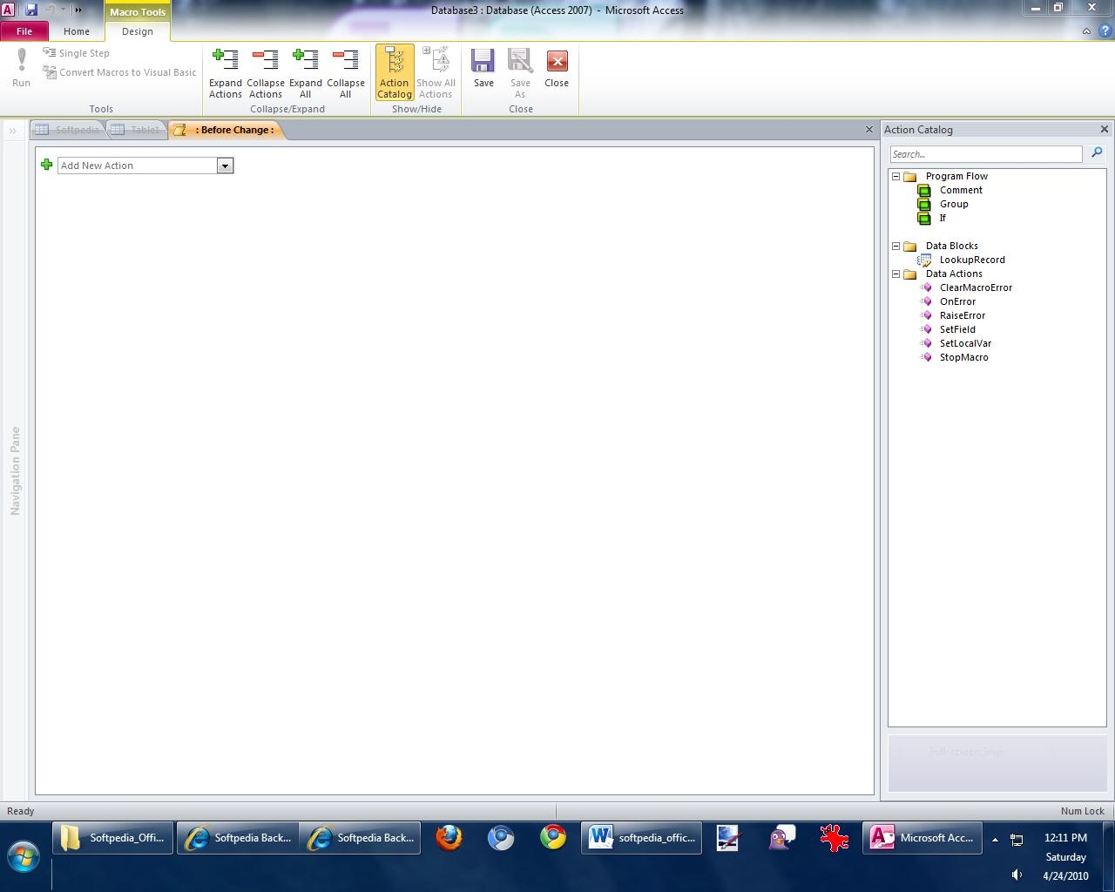Click the green plus beside Add New Action
The width and height of the screenshot is (1115, 892).
(47, 165)
